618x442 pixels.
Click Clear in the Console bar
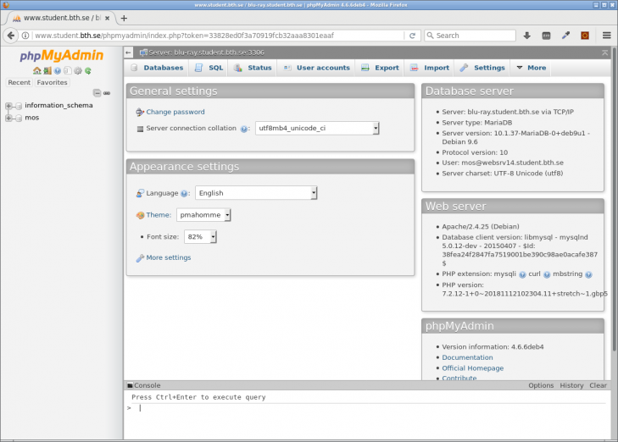598,385
